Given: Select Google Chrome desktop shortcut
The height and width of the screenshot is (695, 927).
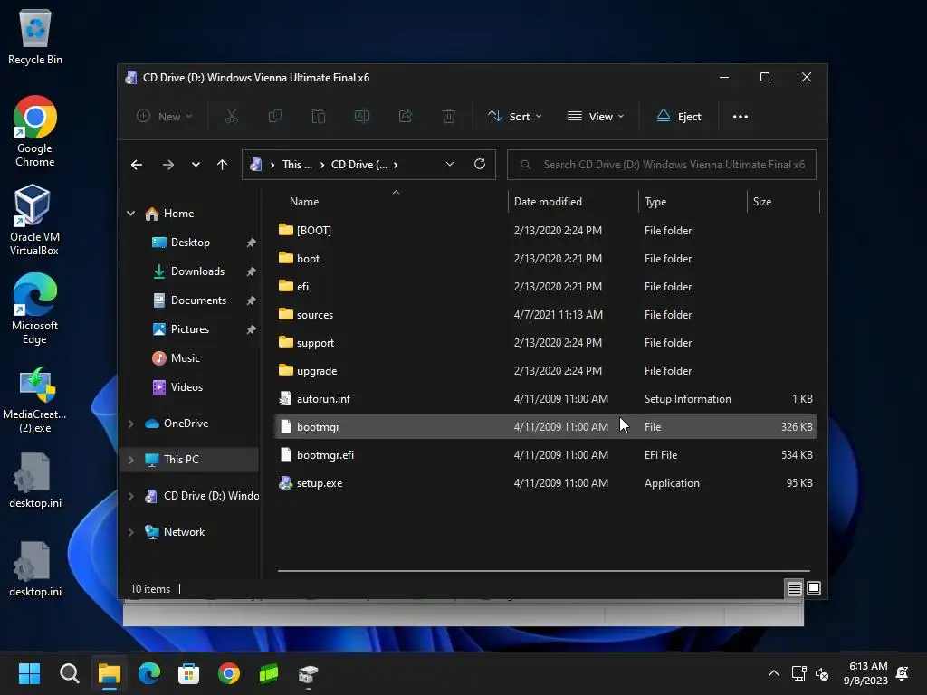Looking at the screenshot, I should 35,131.
